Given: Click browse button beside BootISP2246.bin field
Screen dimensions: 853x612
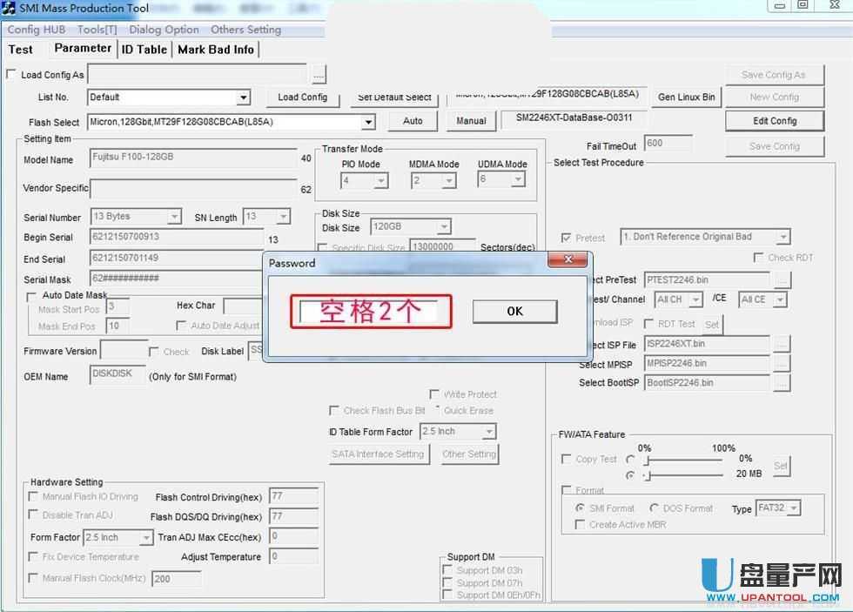Looking at the screenshot, I should [x=782, y=383].
